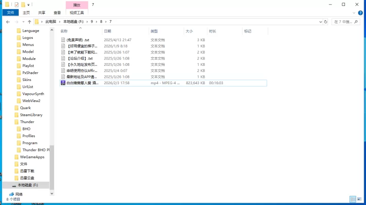Click the Back navigation arrow
The height and width of the screenshot is (205, 366).
point(8,22)
